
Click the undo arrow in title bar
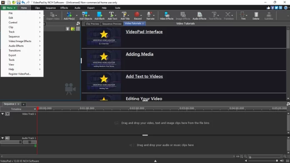(23, 3)
